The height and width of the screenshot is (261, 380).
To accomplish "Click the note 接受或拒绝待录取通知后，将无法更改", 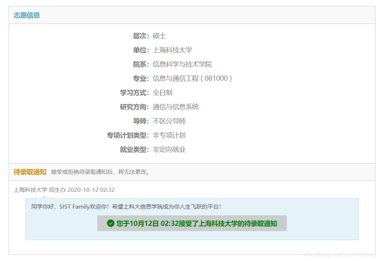I will click(100, 172).
